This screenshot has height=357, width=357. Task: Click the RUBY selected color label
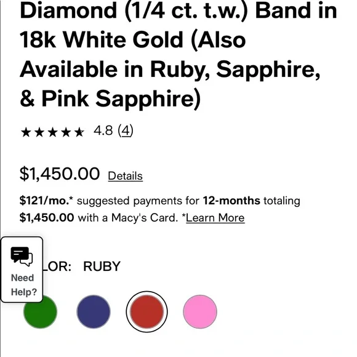tap(102, 266)
